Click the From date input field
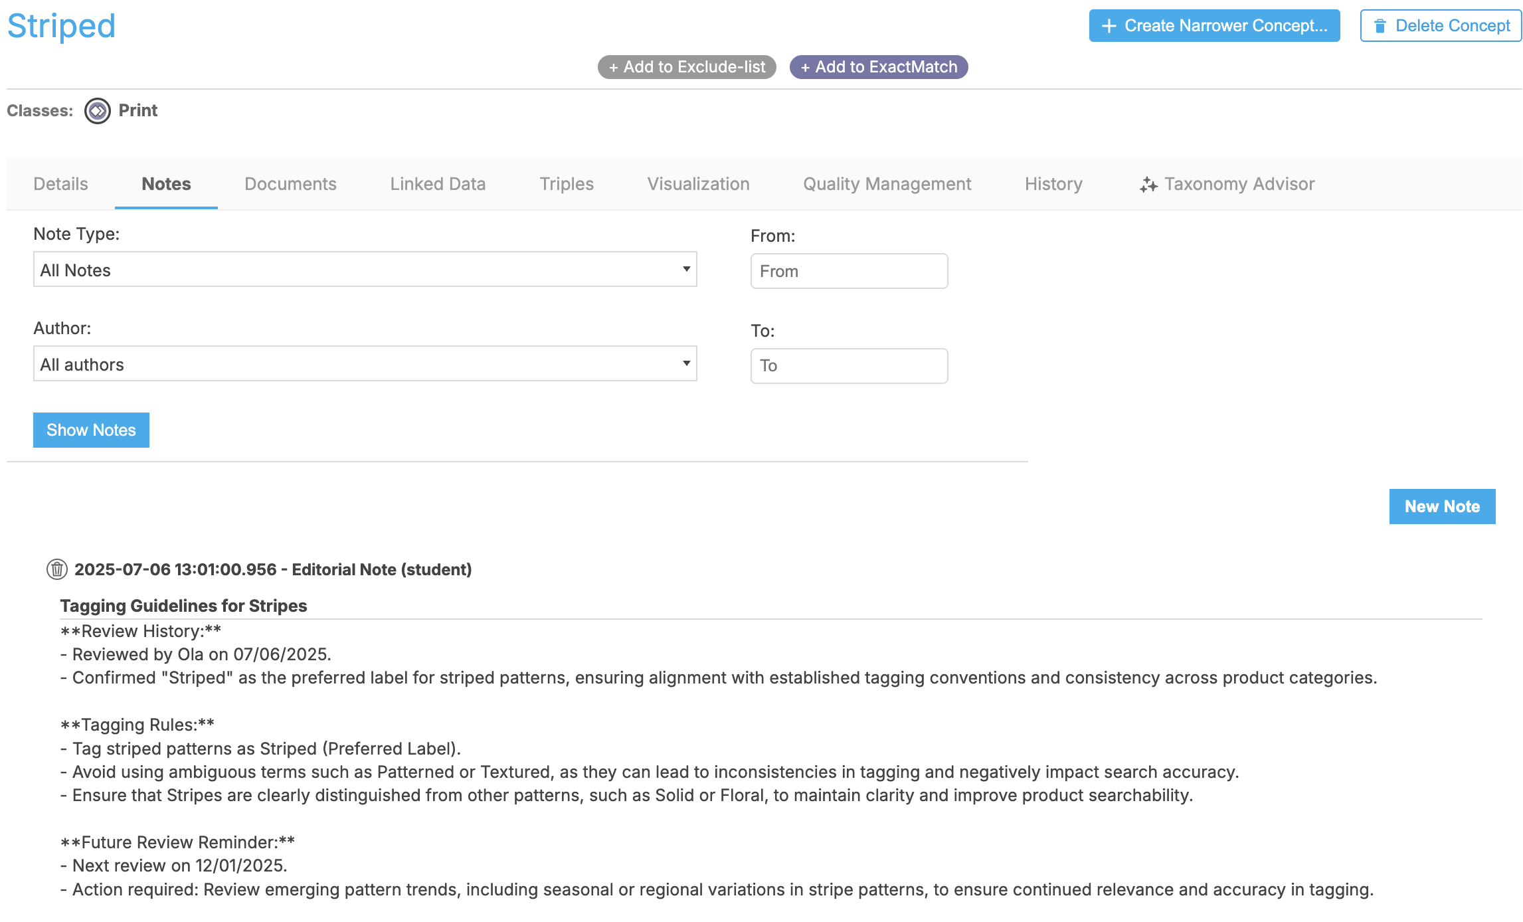Screen dimensions: 1523x922 tap(849, 271)
